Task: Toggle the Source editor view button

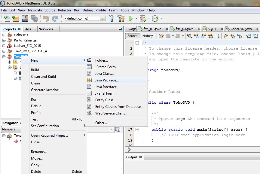Action: pyautogui.click(x=132, y=36)
